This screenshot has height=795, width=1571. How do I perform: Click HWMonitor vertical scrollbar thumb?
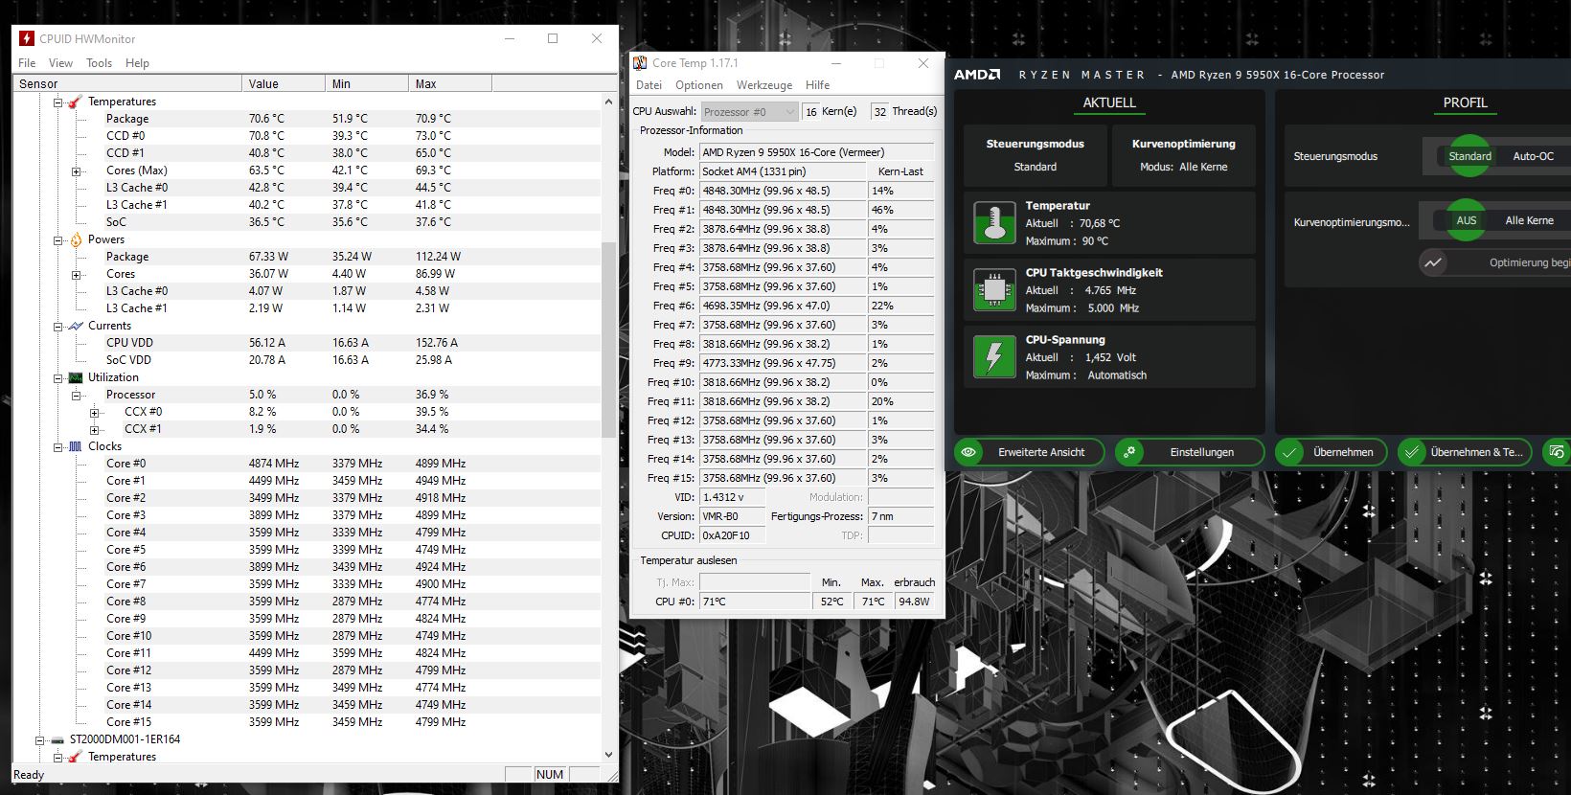click(x=608, y=340)
